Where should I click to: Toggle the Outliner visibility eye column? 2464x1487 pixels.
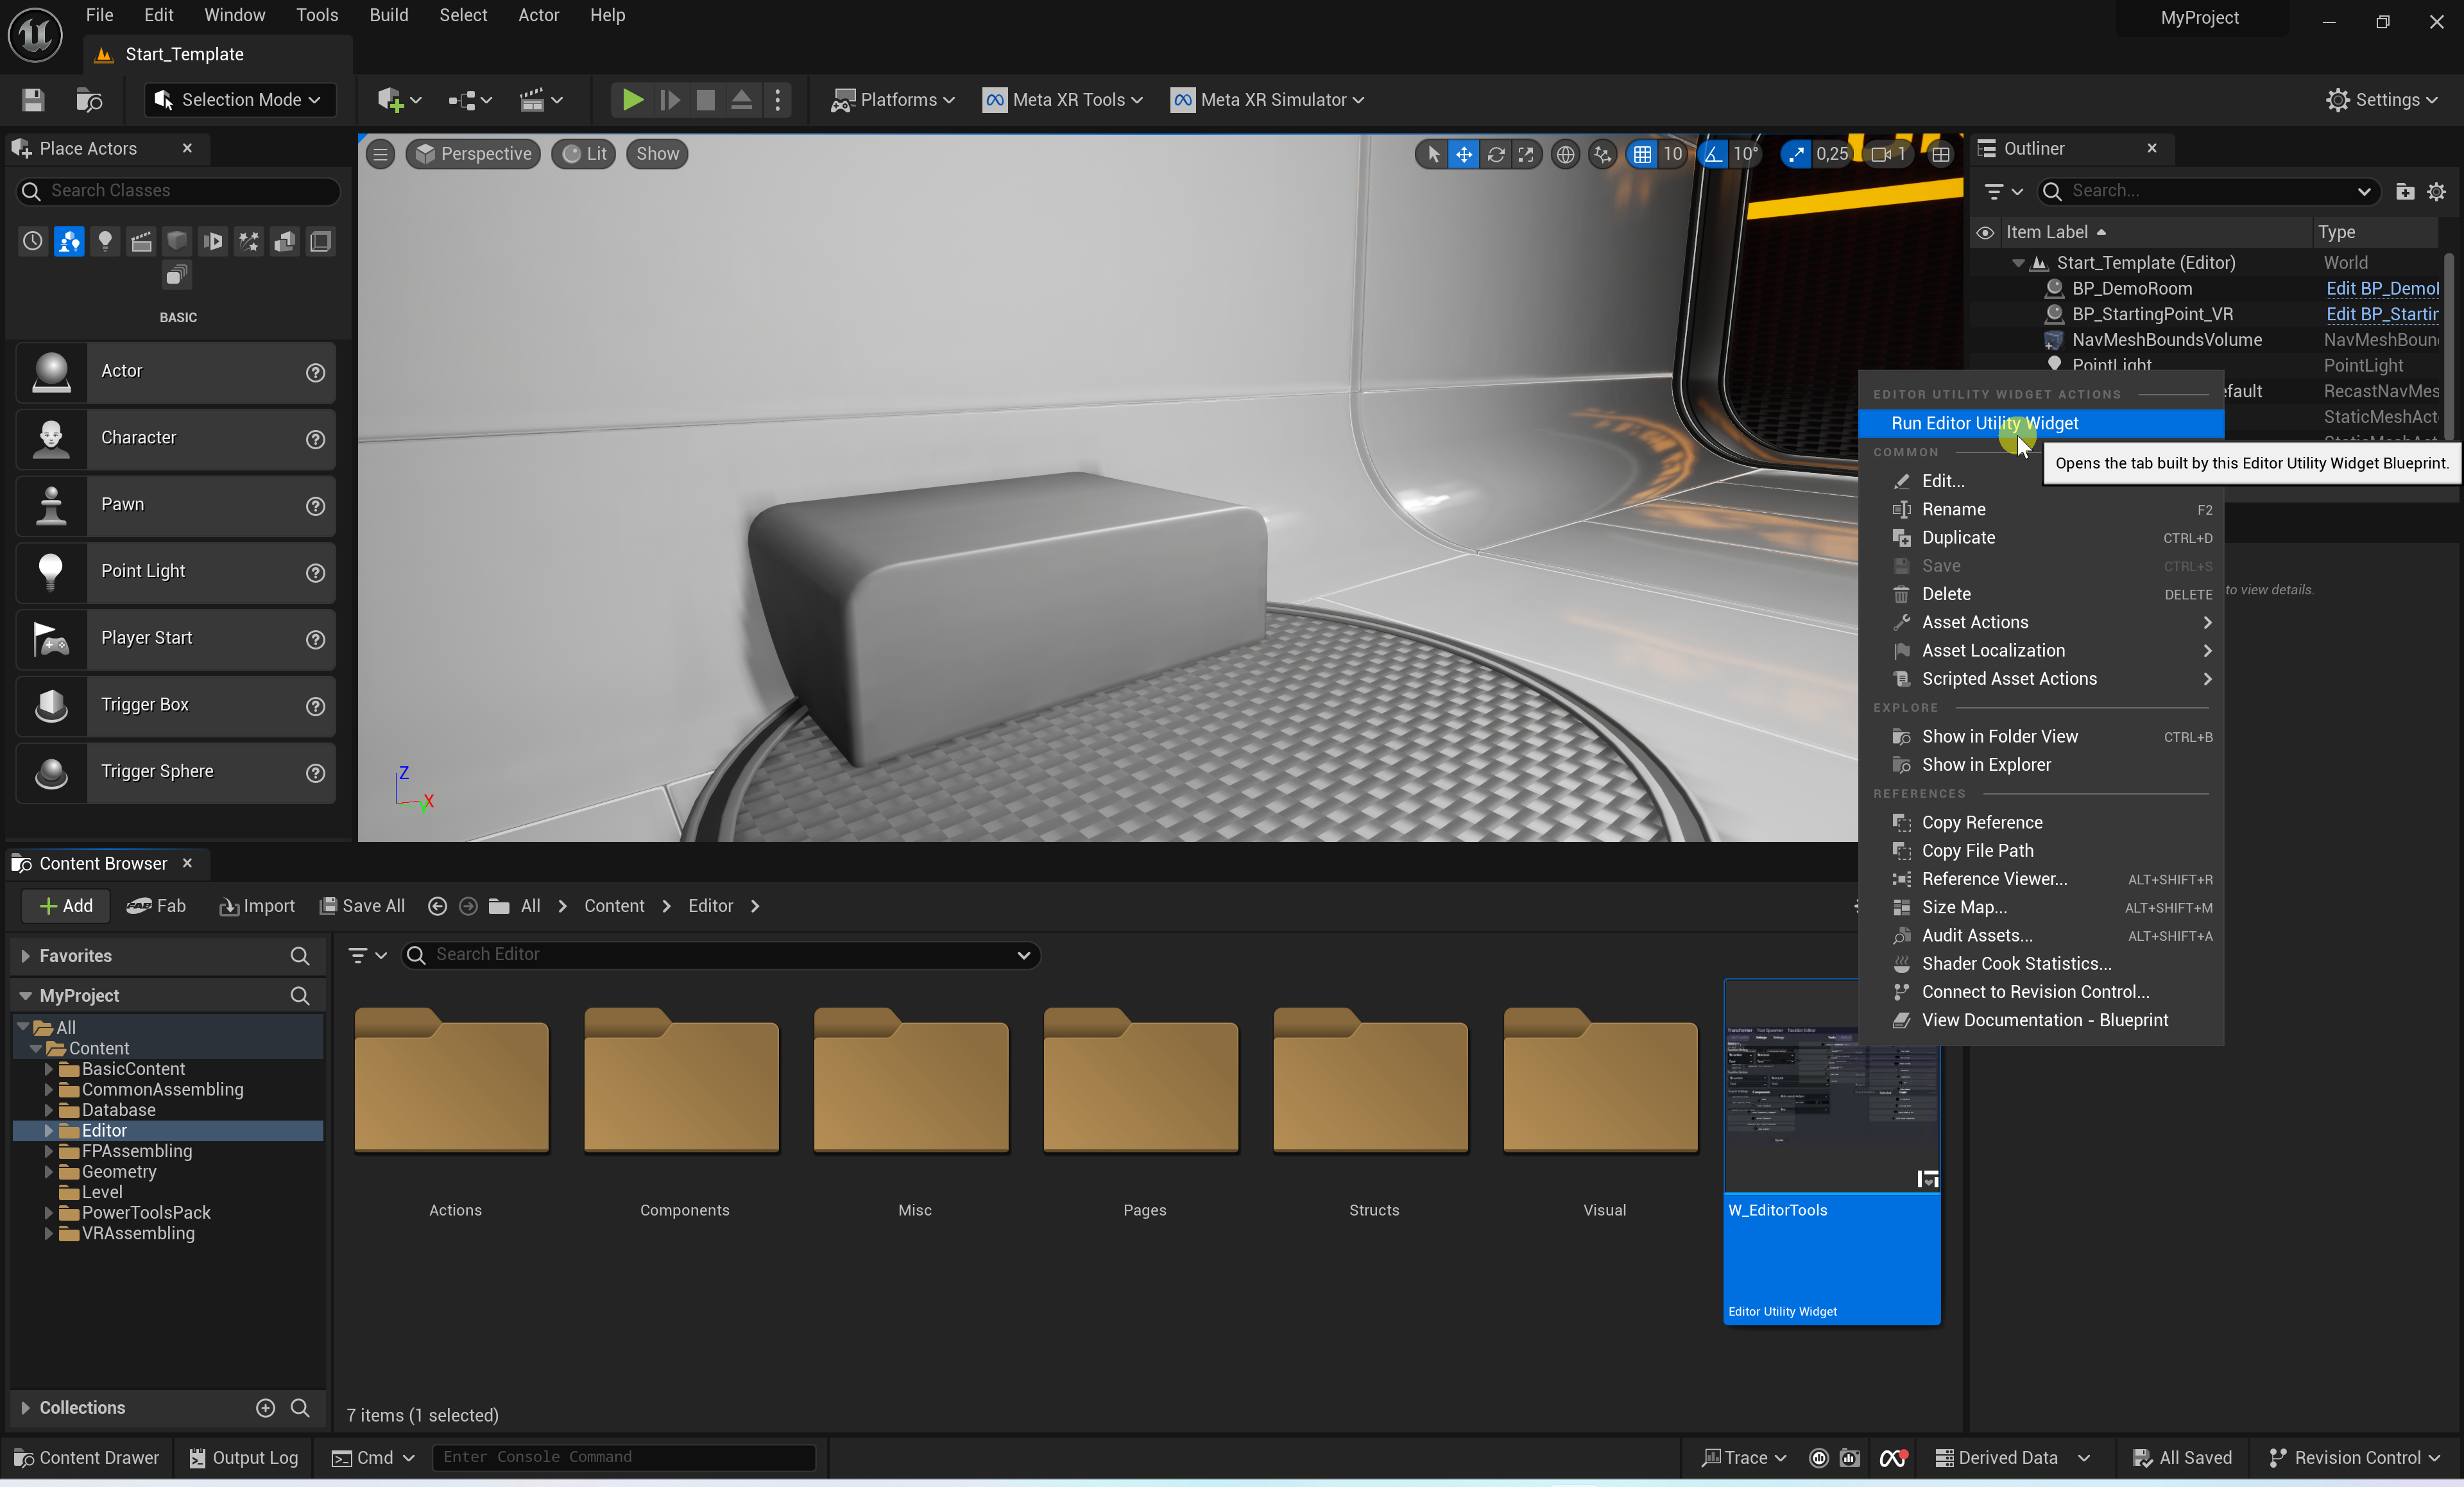[1985, 232]
